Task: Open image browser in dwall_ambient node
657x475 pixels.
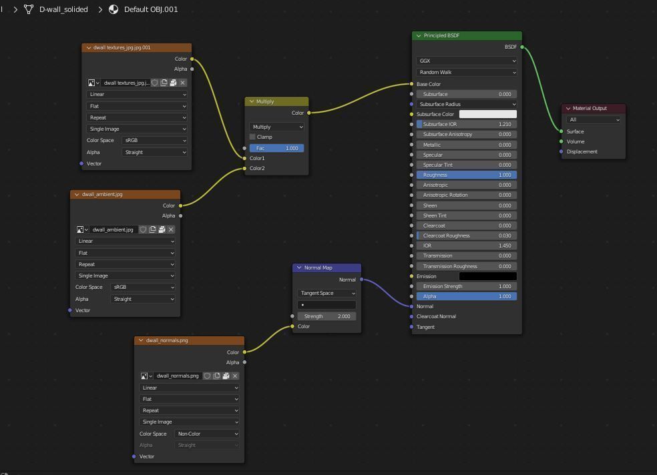Action: point(81,229)
